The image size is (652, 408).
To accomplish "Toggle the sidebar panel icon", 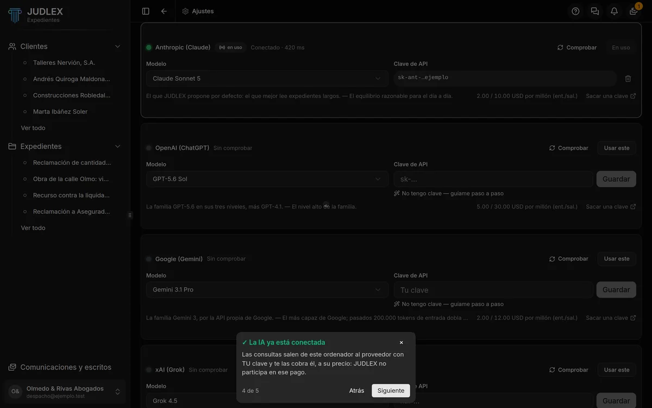I will point(146,11).
